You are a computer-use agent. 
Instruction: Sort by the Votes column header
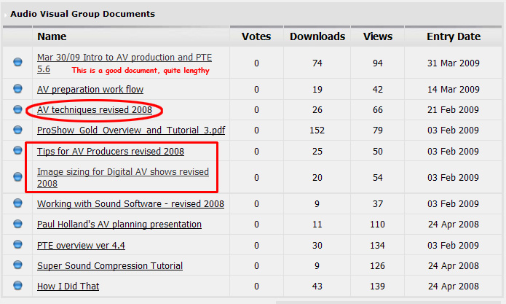point(256,36)
